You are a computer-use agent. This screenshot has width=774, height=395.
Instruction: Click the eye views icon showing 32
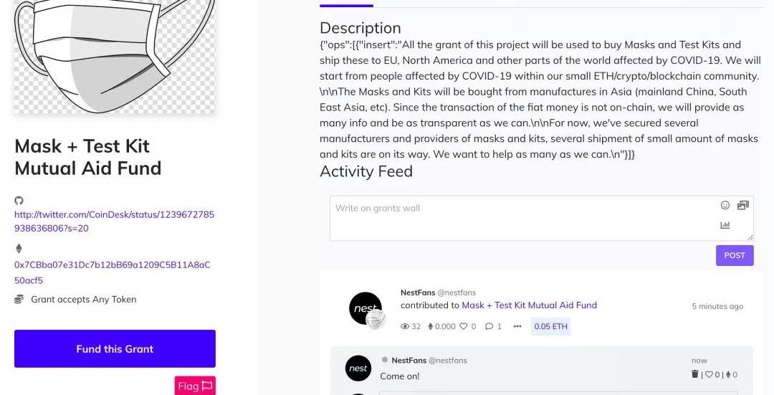(x=405, y=326)
